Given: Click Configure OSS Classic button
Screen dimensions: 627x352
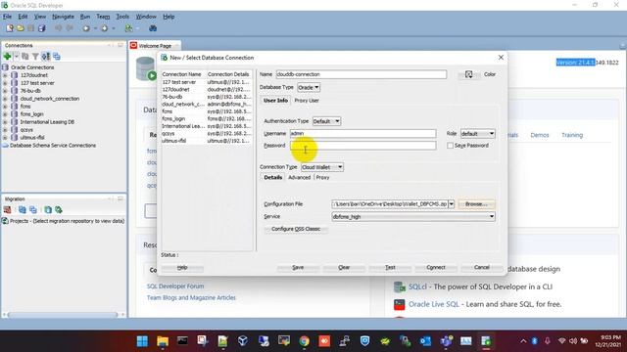Looking at the screenshot, I should tap(296, 229).
